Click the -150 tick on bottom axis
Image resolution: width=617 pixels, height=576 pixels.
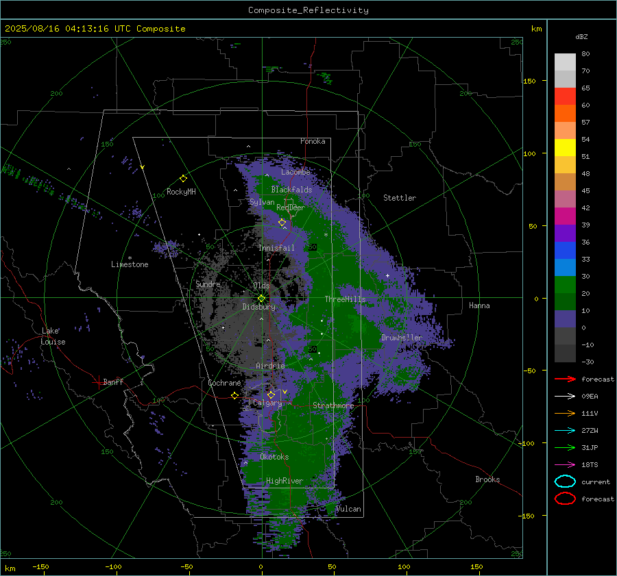tap(40, 566)
